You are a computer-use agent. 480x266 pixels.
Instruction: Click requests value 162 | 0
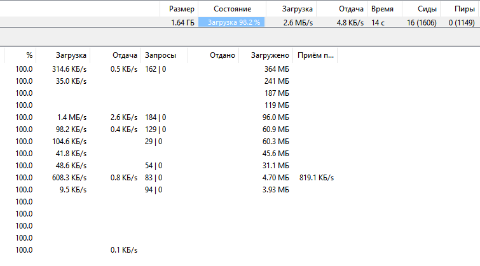[x=155, y=69]
